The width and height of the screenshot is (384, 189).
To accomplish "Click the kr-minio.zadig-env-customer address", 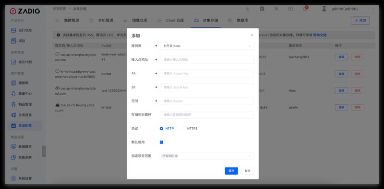I will (75, 74).
